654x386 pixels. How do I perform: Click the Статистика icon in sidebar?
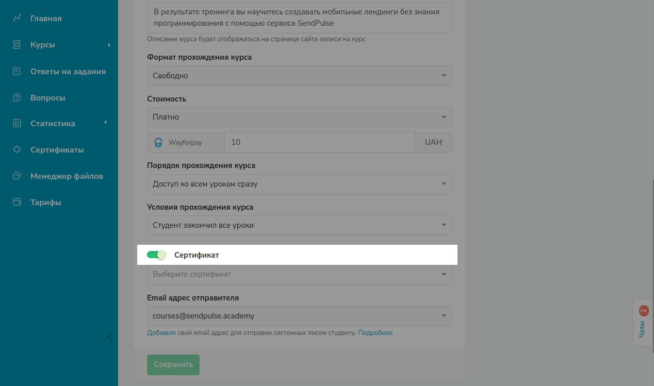tap(17, 124)
